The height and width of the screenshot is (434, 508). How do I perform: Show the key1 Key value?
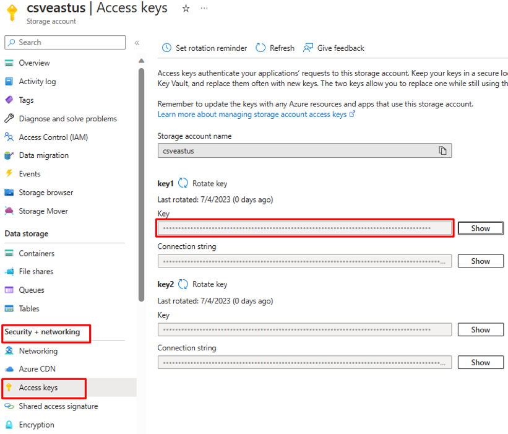[x=480, y=228]
